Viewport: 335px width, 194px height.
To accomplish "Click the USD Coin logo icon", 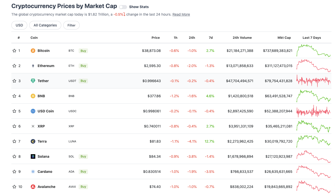I will [x=33, y=111].
